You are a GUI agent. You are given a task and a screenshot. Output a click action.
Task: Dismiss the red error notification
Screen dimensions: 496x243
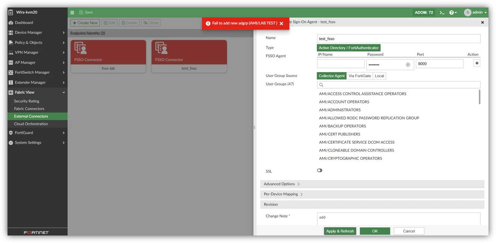click(x=281, y=23)
